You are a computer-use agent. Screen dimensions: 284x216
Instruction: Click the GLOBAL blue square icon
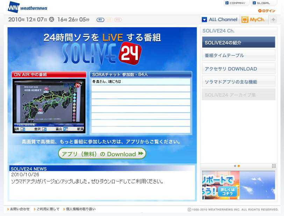(x=254, y=3)
